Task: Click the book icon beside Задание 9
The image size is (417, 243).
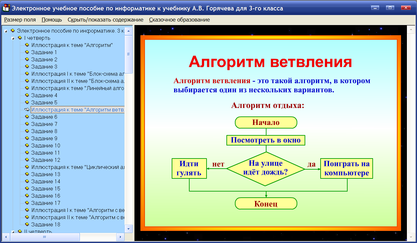Action: 27,138
